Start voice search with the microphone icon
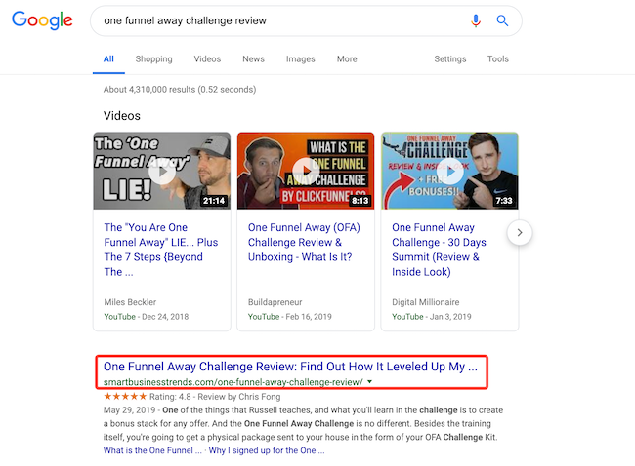The image size is (635, 466). tap(476, 20)
